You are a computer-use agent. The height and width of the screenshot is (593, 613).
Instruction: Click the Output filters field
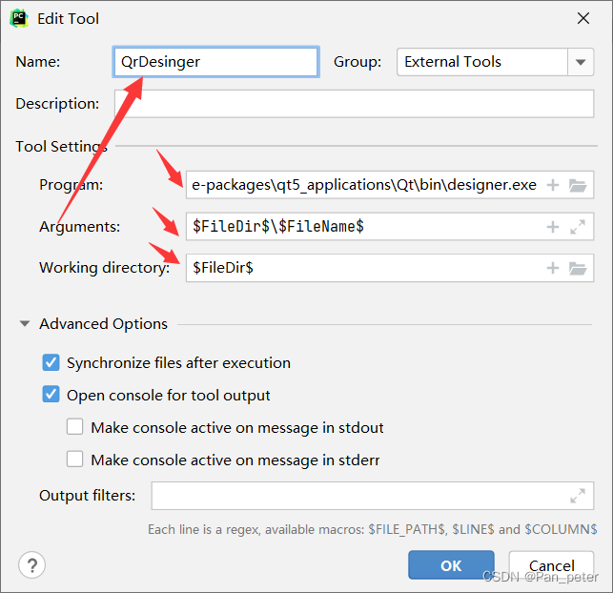tap(372, 496)
